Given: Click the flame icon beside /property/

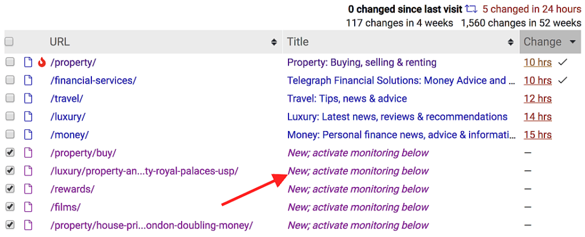Looking at the screenshot, I should point(42,63).
